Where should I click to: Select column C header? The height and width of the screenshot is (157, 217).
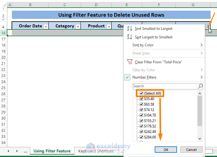click(x=64, y=5)
